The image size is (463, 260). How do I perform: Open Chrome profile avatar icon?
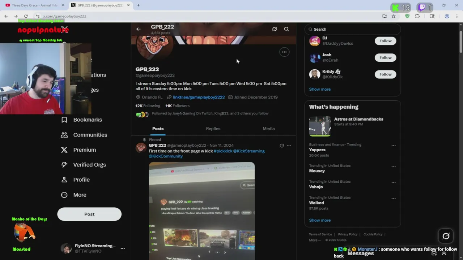tap(447, 16)
